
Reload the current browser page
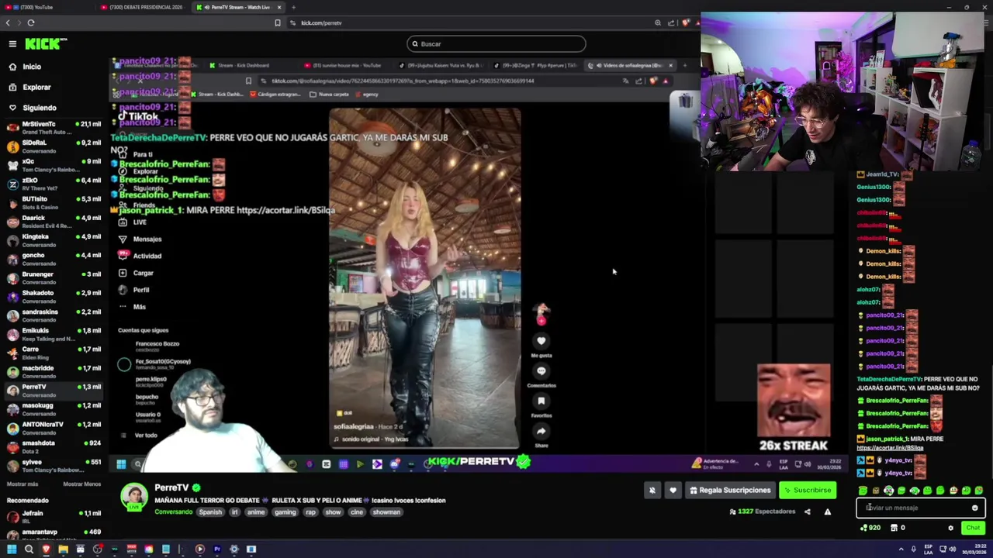coord(31,22)
